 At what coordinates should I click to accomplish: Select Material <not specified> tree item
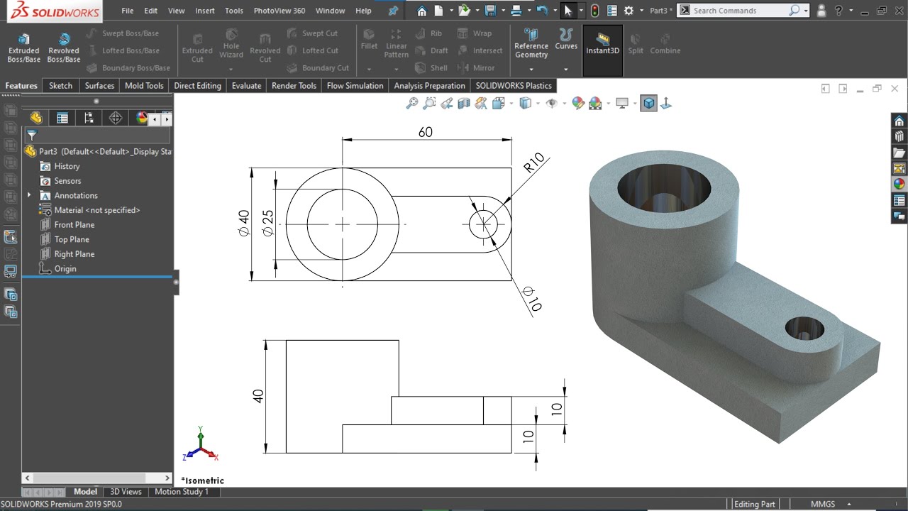click(x=89, y=210)
